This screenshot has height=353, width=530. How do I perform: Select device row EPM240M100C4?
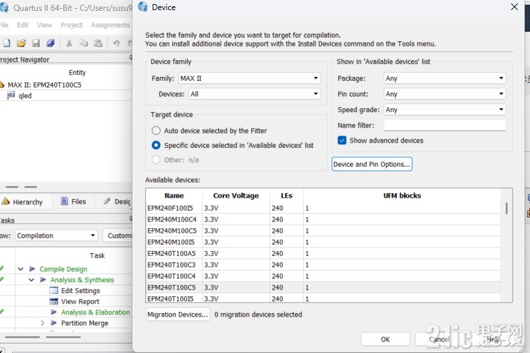click(323, 219)
